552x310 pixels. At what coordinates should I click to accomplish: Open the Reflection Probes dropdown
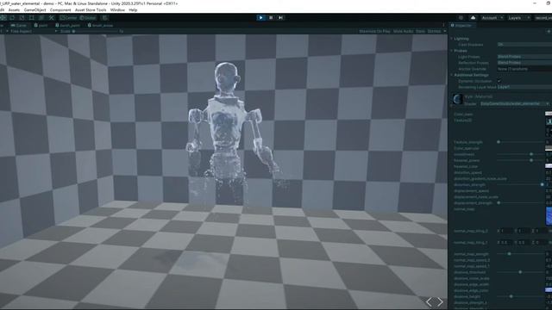click(x=524, y=63)
